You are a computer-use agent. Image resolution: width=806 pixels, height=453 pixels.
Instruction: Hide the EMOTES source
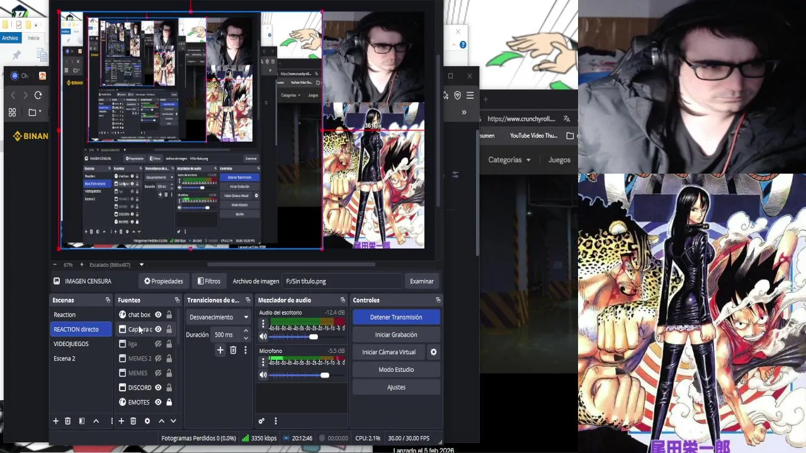pos(158,402)
